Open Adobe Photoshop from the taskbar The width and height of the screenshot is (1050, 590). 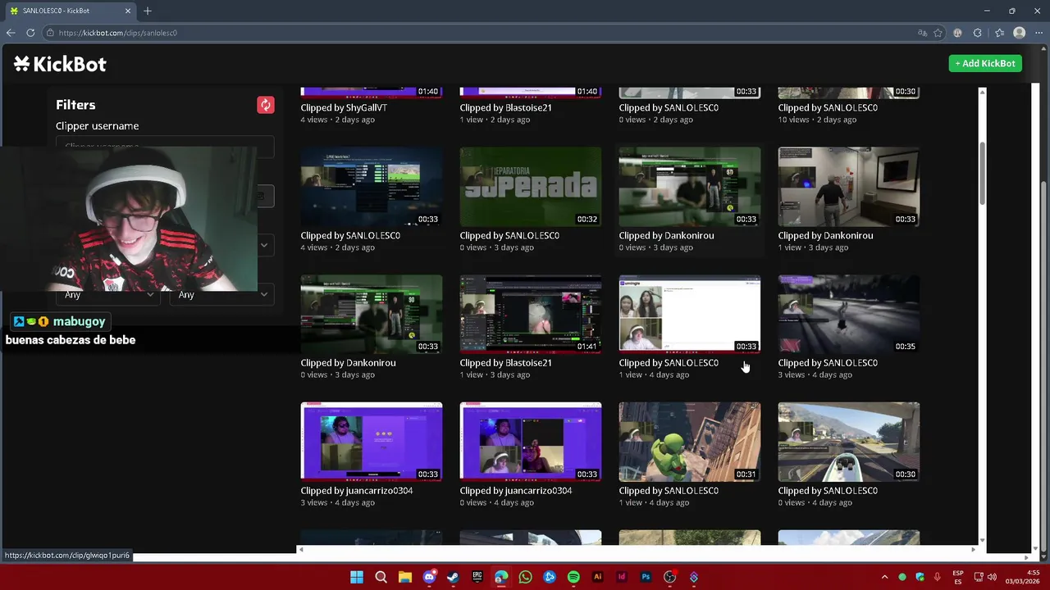(x=646, y=577)
